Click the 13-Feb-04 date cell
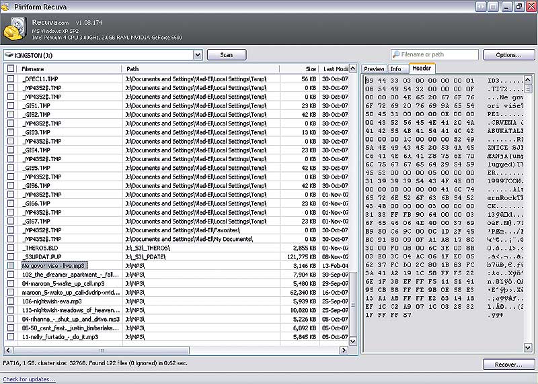The height and width of the screenshot is (384, 538). tap(335, 266)
